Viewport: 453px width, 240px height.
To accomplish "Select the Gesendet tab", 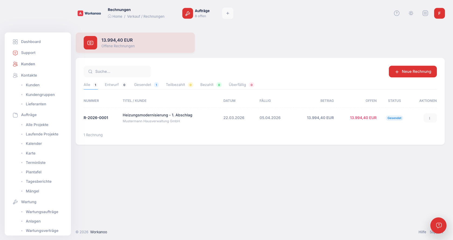I will point(146,85).
